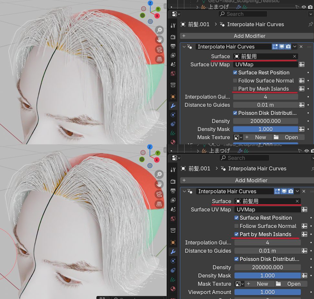Click the zoom magnifier icon in upper viewport
The image size is (314, 299).
[x=159, y=30]
